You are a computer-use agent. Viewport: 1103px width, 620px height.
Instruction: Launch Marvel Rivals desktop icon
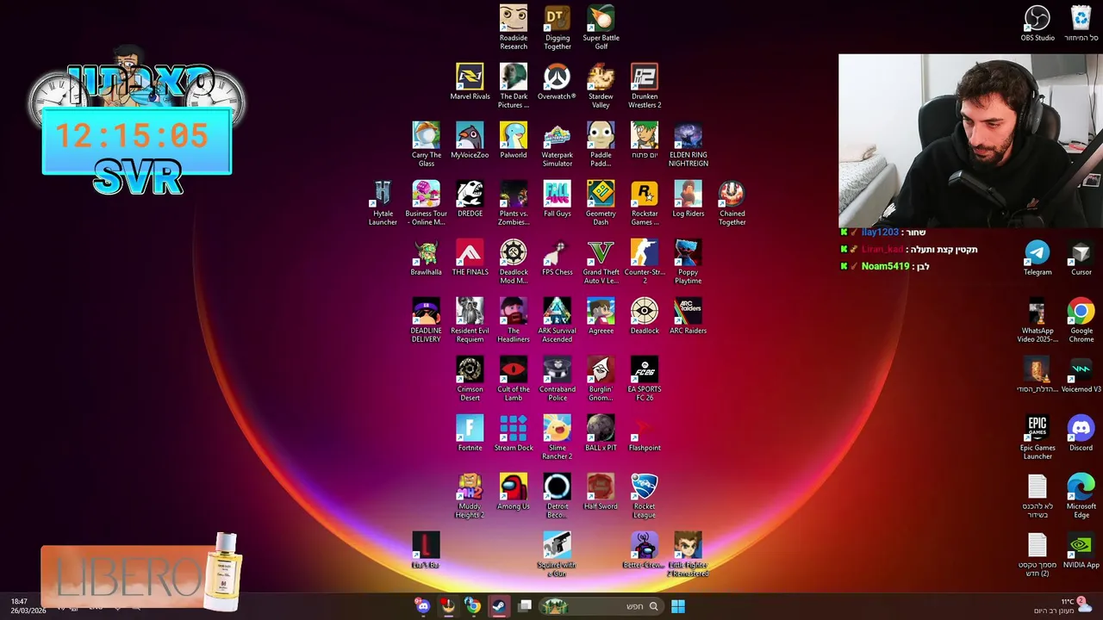coord(470,82)
